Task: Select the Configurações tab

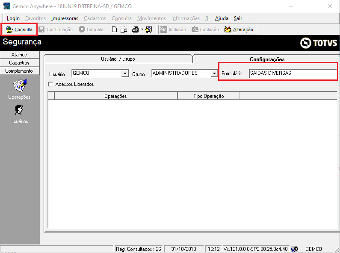Action: [x=267, y=59]
